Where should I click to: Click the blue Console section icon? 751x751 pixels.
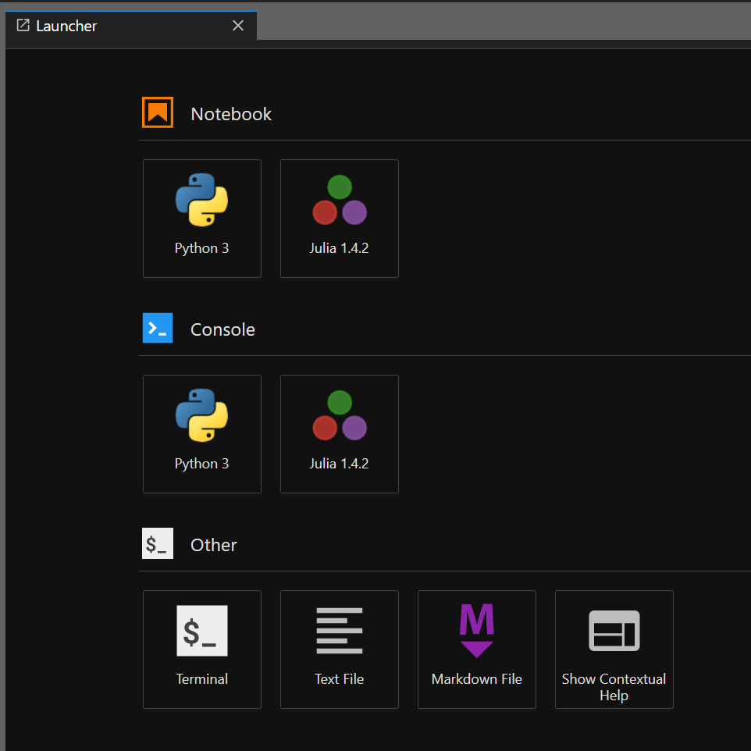click(158, 328)
